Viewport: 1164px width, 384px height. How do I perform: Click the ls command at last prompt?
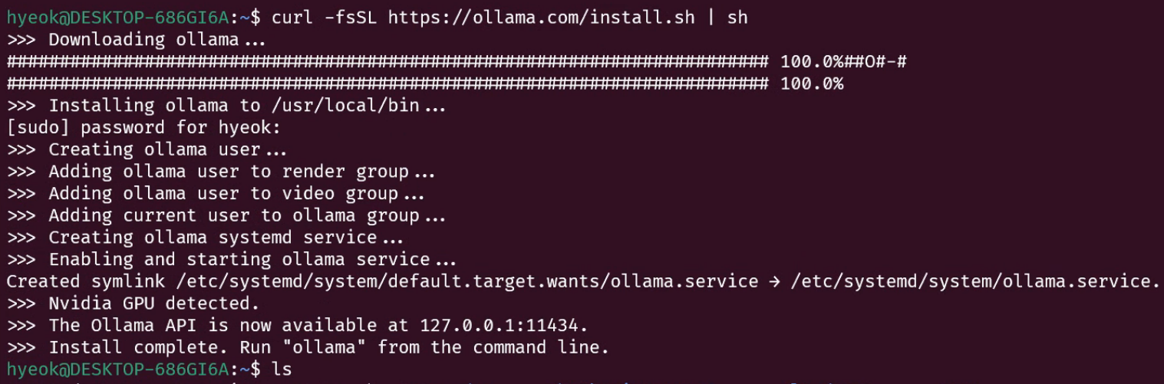(x=282, y=369)
